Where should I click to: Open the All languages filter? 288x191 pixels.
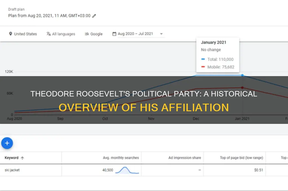click(63, 34)
